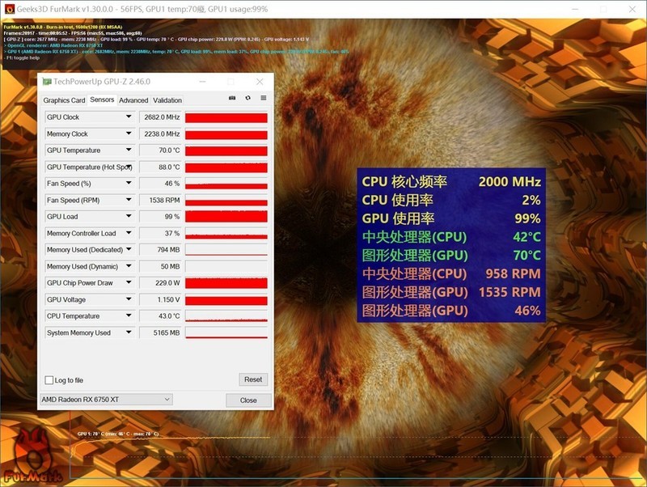Click the 1538 RPM value field
This screenshot has width=647, height=487.
(x=160, y=200)
